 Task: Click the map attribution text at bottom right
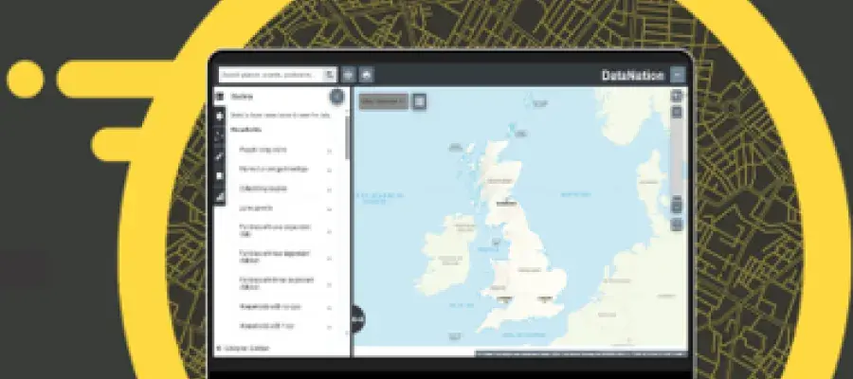[x=581, y=354]
